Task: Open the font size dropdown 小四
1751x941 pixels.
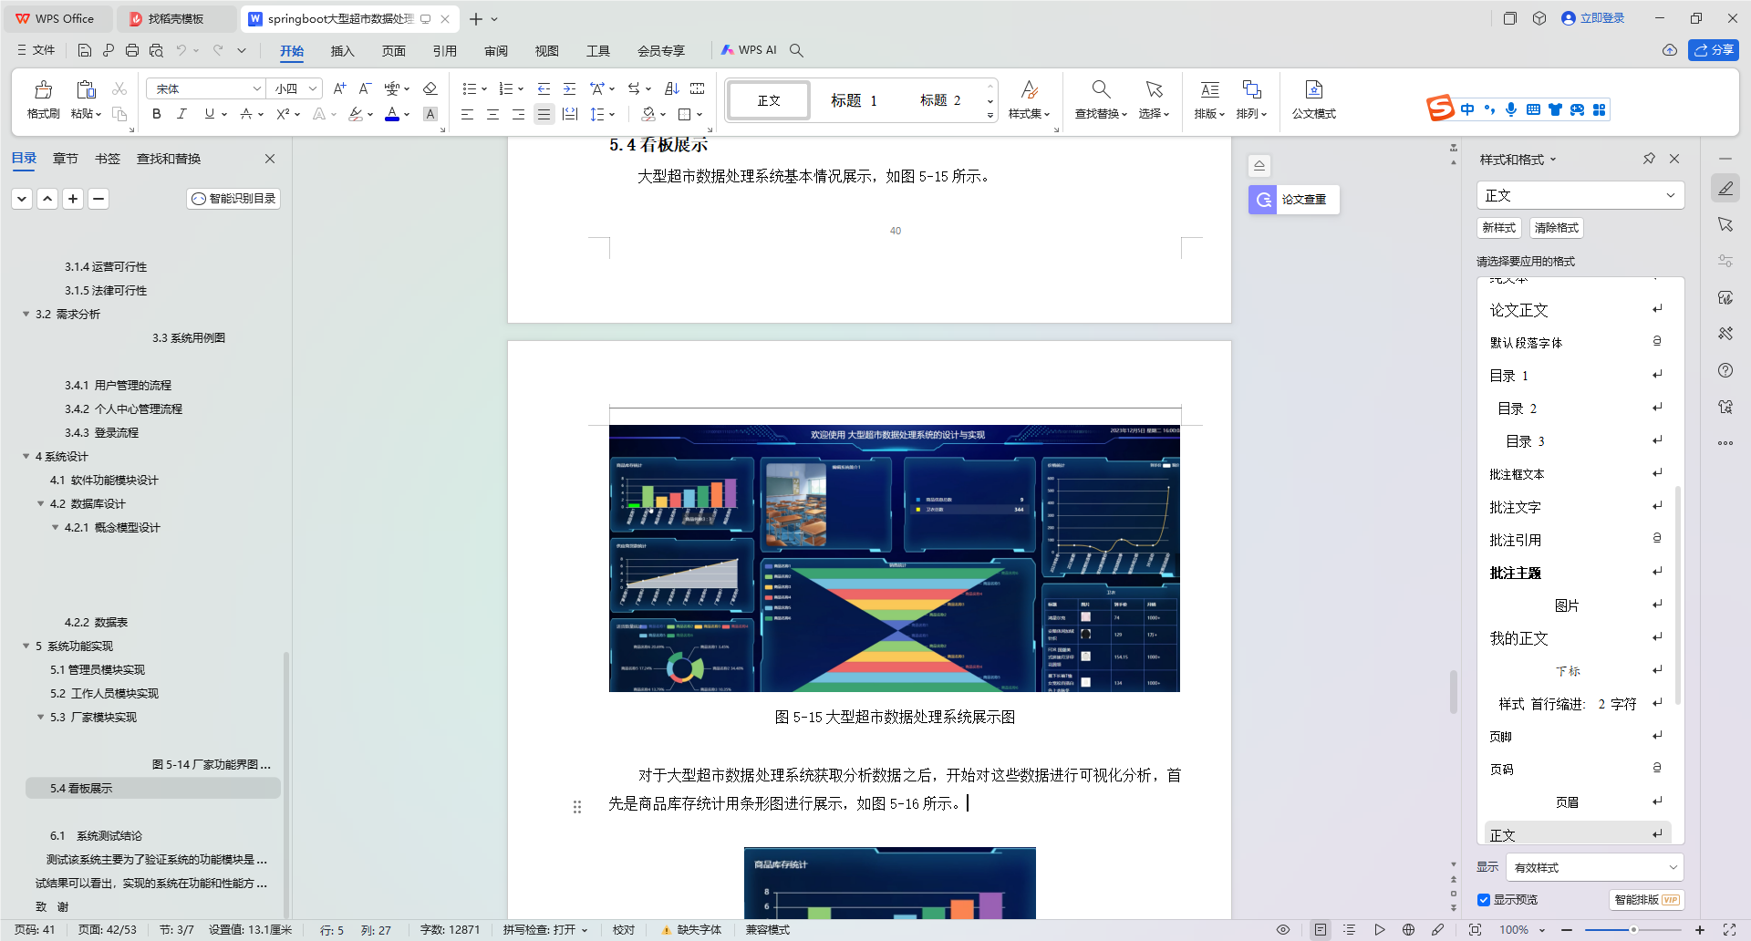Action: [313, 88]
